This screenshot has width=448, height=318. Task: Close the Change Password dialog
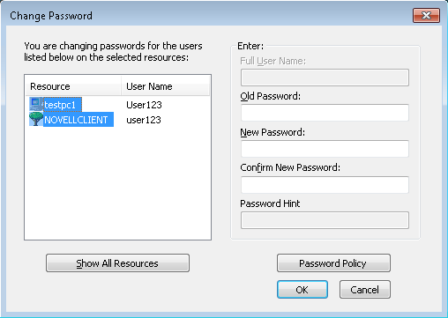point(426,15)
